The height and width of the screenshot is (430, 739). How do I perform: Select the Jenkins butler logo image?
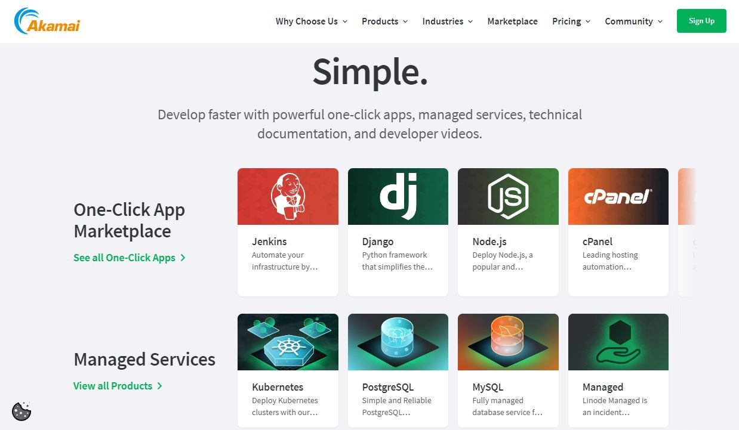pyautogui.click(x=288, y=196)
